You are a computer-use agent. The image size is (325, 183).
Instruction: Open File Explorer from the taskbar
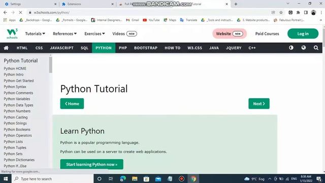135,178
